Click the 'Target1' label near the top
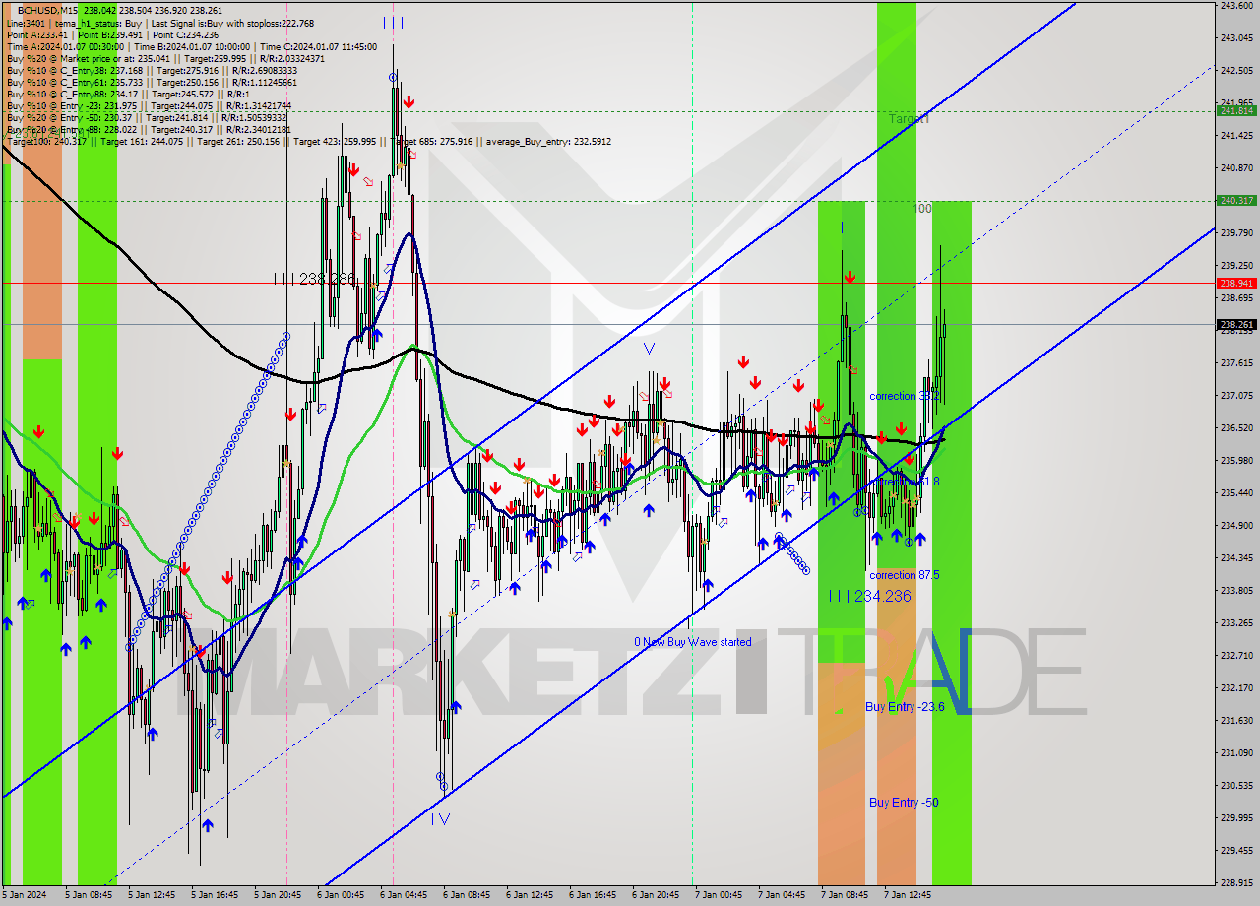 pyautogui.click(x=909, y=118)
